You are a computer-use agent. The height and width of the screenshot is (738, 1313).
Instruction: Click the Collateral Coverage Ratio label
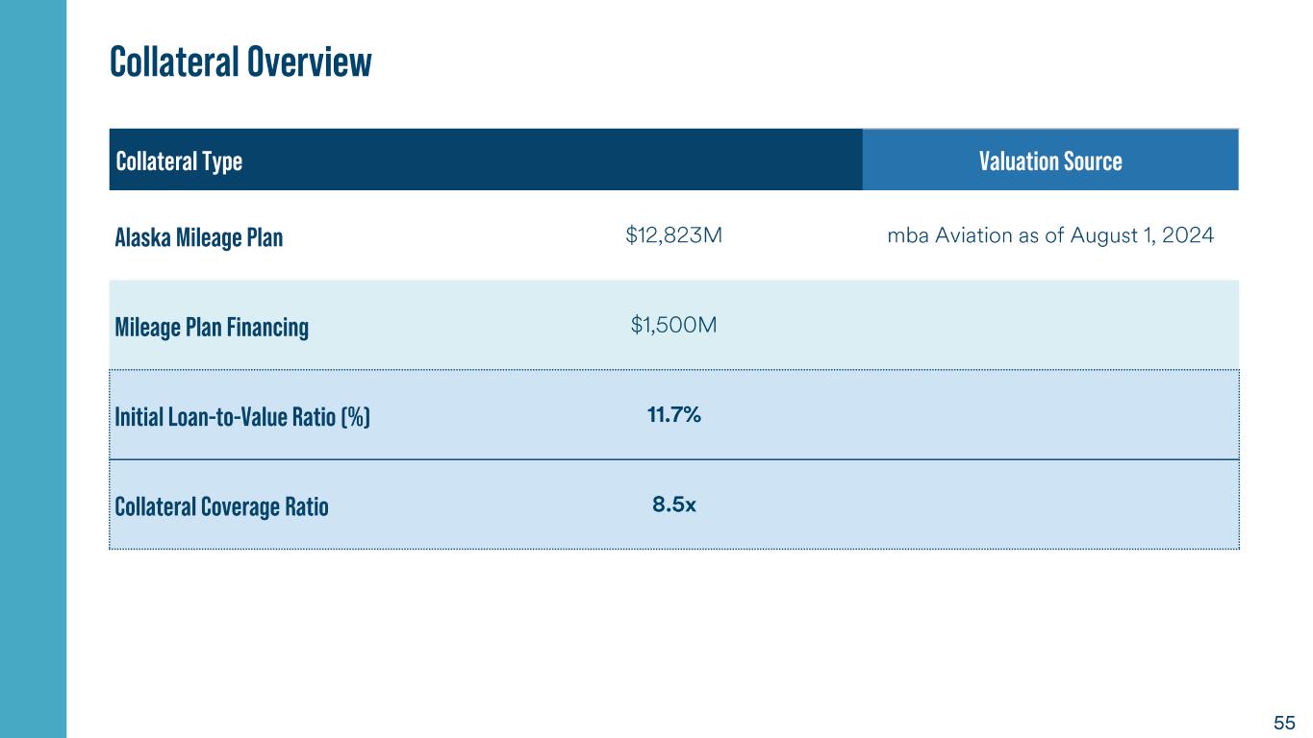coord(221,506)
